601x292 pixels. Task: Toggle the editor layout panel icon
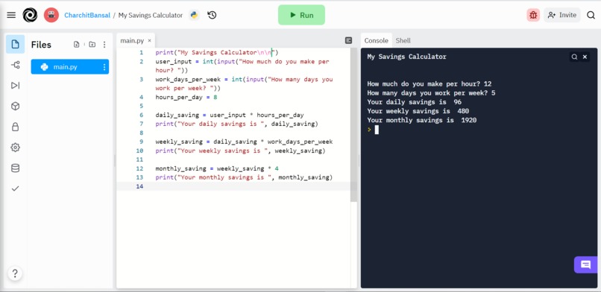tap(348, 40)
